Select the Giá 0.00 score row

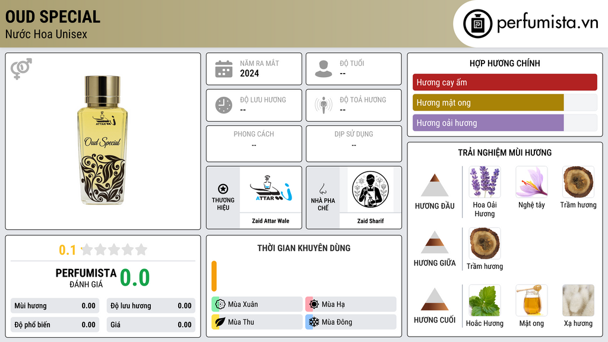pos(151,325)
